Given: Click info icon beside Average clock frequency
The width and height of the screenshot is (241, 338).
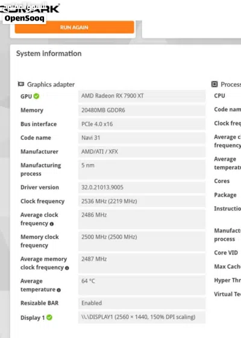Looking at the screenshot, I should point(52,224).
